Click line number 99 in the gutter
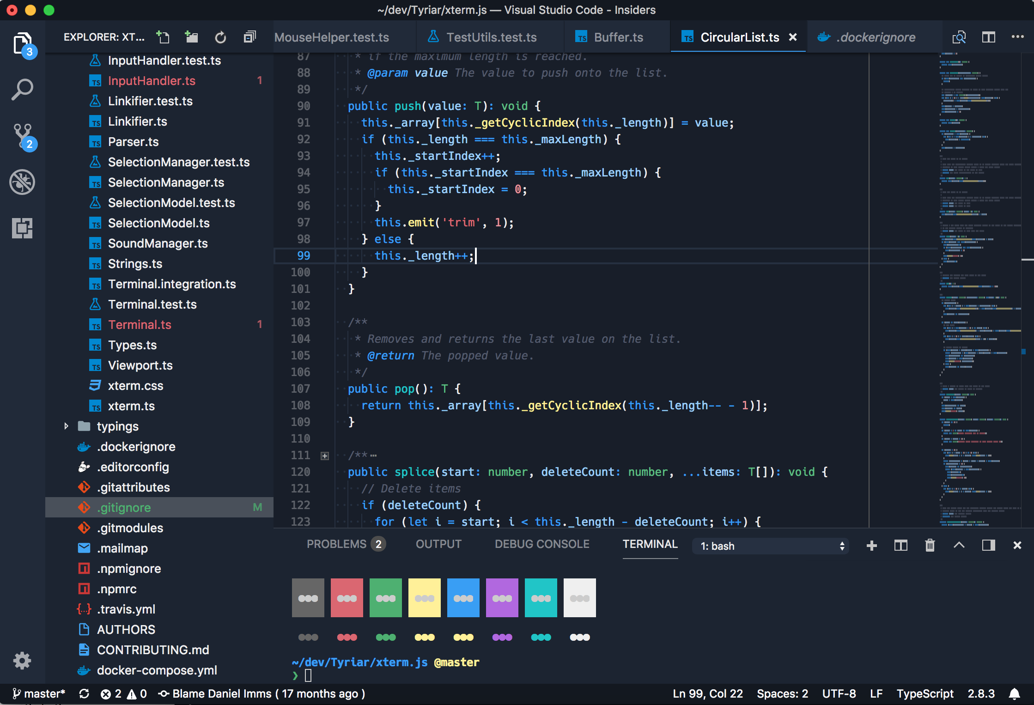Screen dimensions: 1034x705 tap(304, 255)
